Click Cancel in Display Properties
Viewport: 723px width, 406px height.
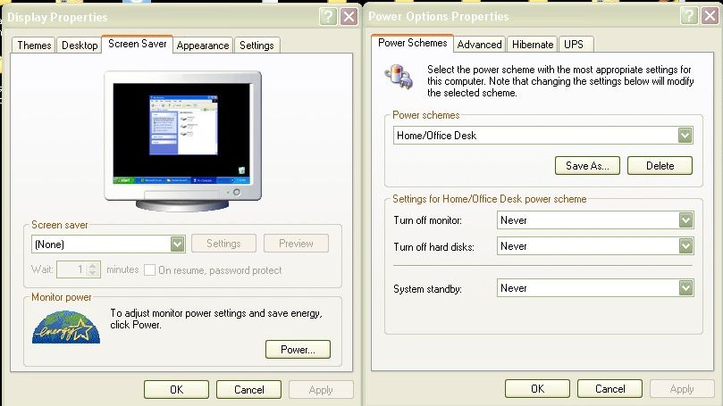[248, 389]
